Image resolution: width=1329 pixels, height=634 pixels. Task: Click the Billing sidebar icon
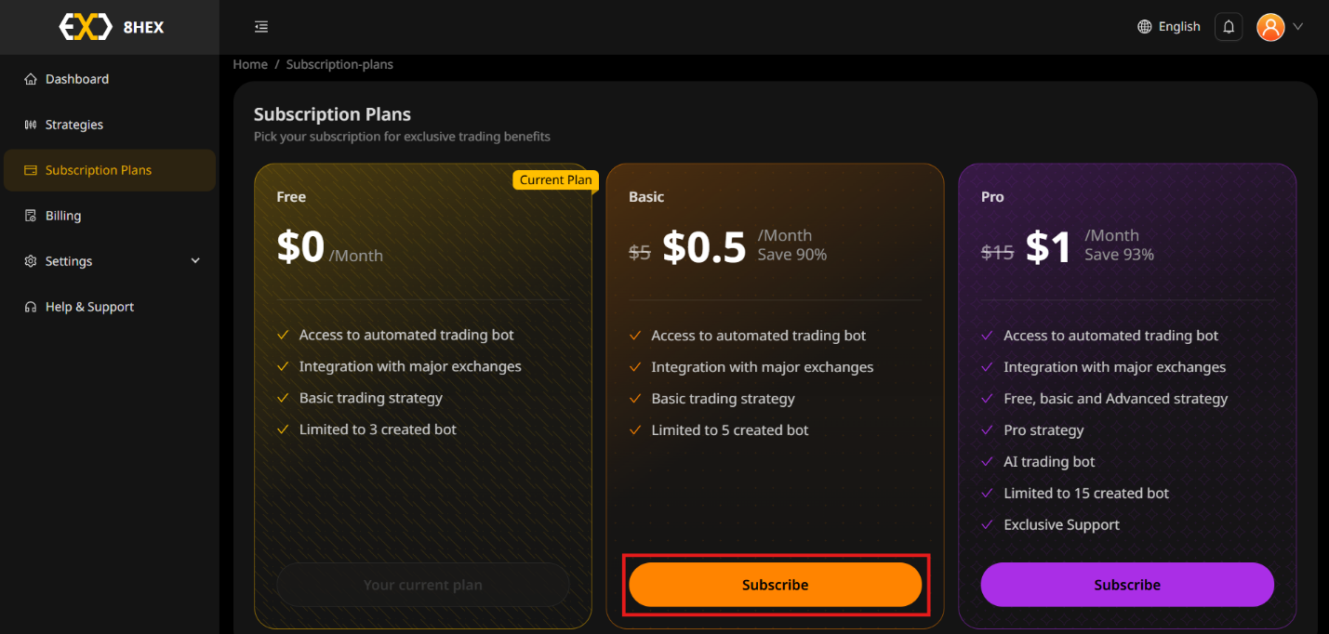(30, 215)
